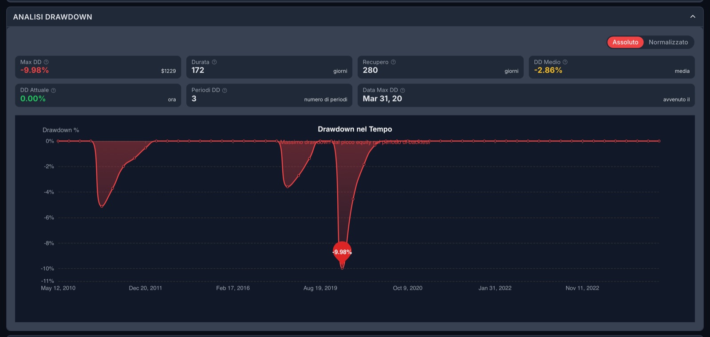Switch to Normalizzato drawdown view

[x=668, y=42]
